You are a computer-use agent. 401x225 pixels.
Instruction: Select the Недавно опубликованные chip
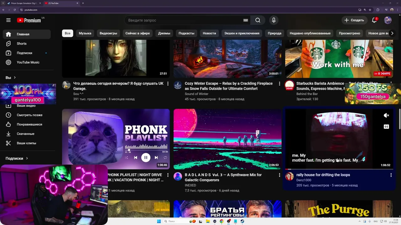(x=310, y=33)
